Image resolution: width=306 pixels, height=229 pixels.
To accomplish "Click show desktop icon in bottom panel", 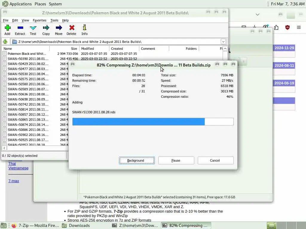I will click(x=4, y=225).
